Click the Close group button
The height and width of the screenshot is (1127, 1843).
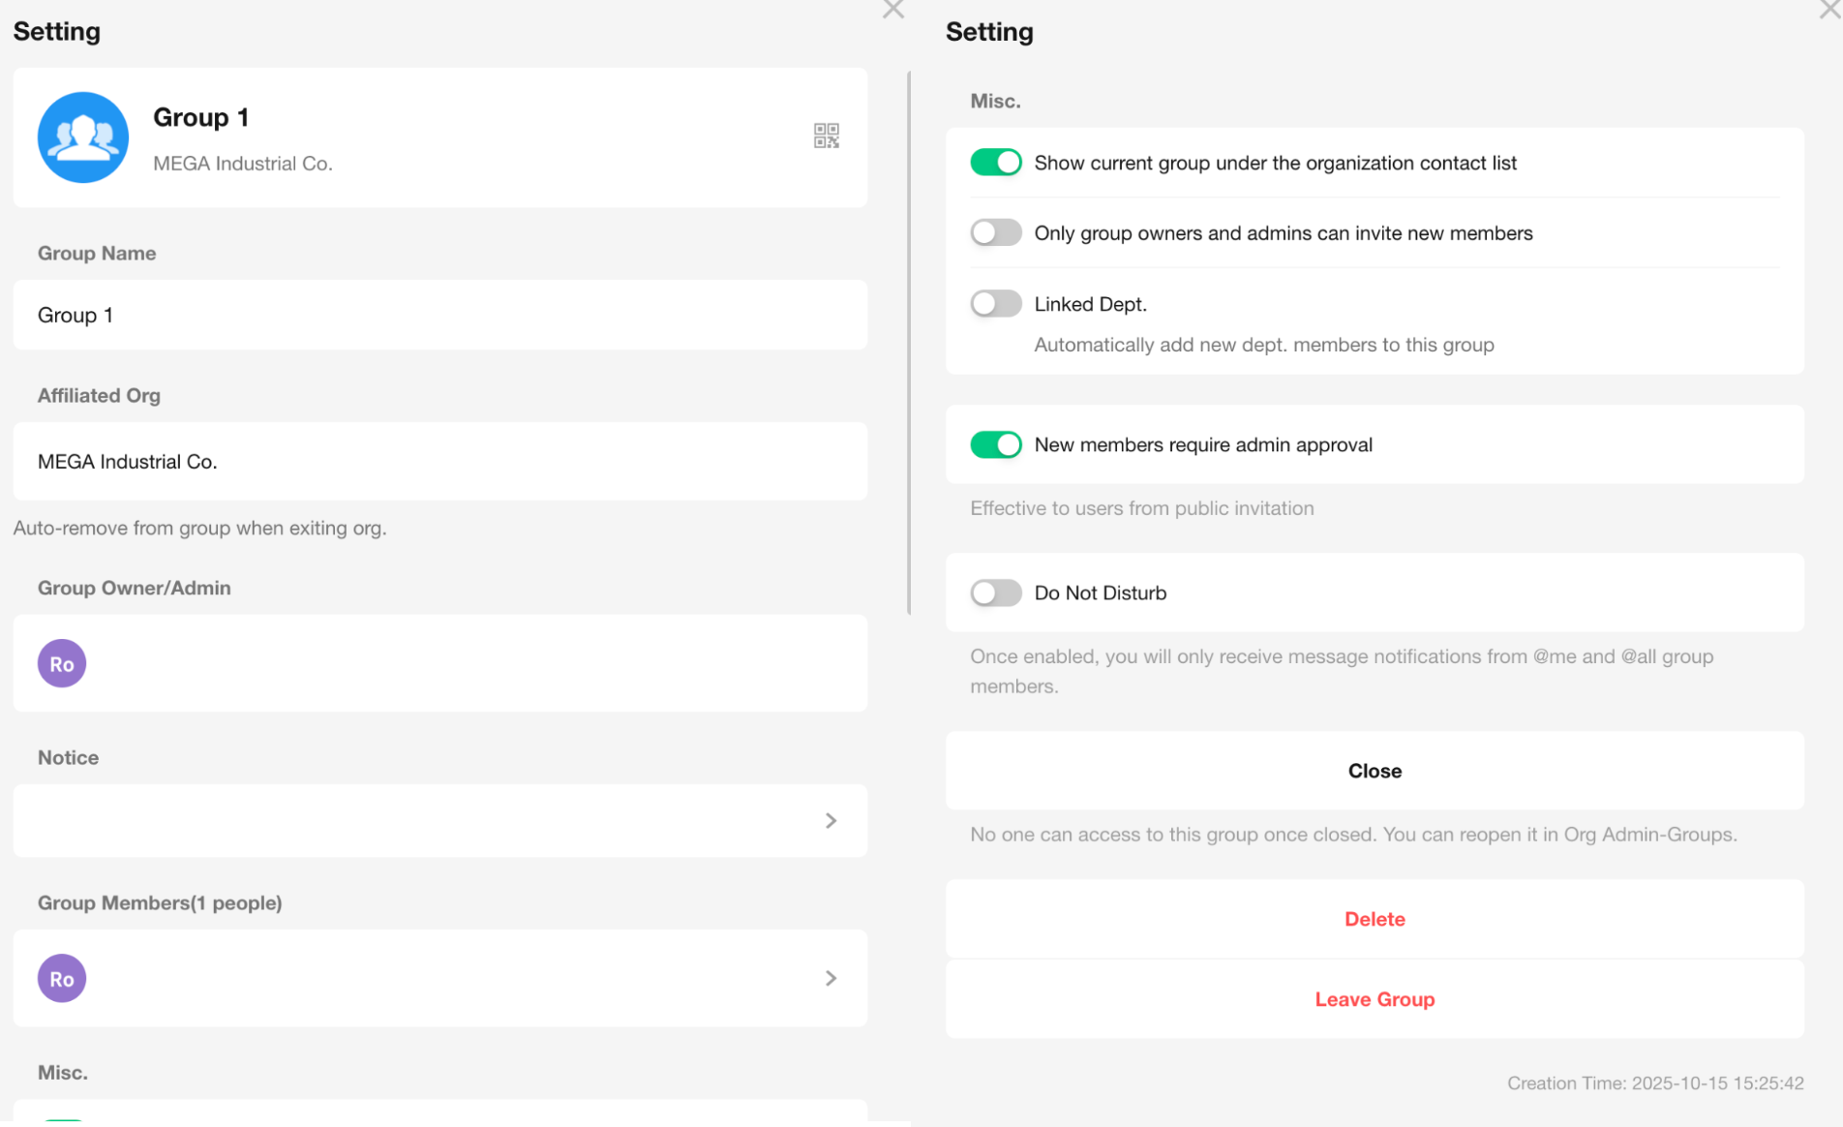[x=1374, y=771]
